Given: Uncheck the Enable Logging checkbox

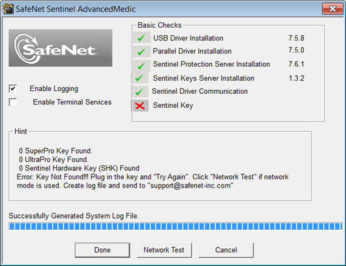Looking at the screenshot, I should click(x=13, y=88).
